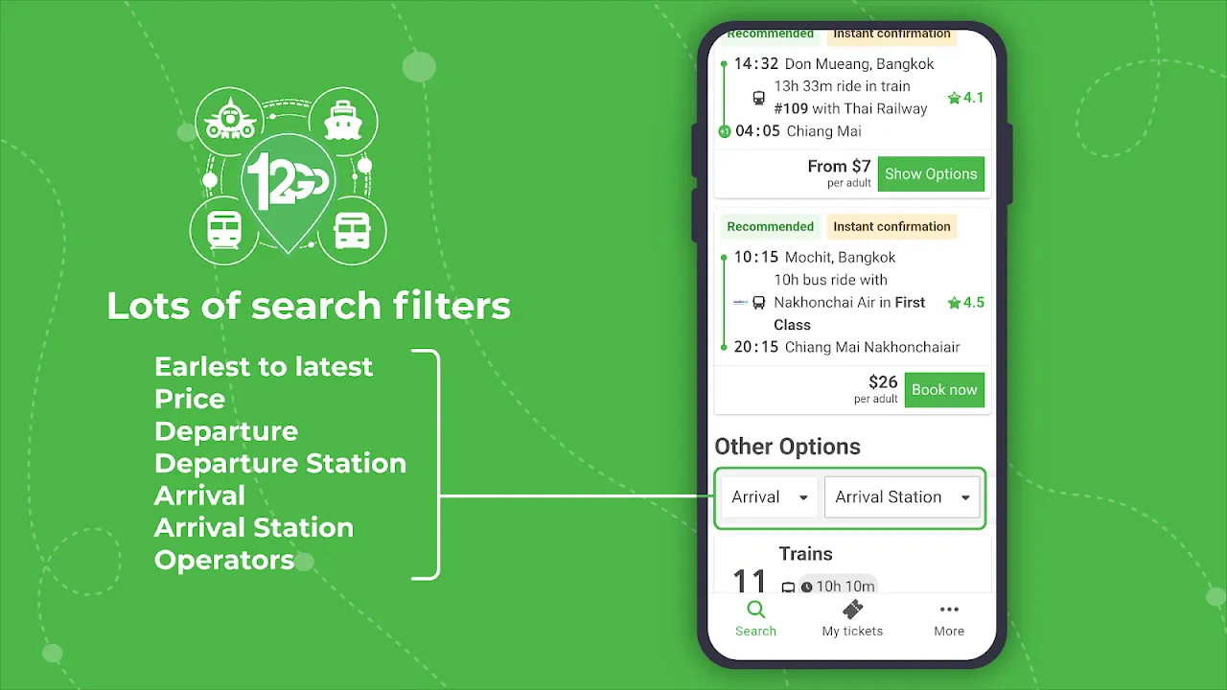
Task: Tap the Search magnifier icon in bottom bar
Action: [x=755, y=609]
